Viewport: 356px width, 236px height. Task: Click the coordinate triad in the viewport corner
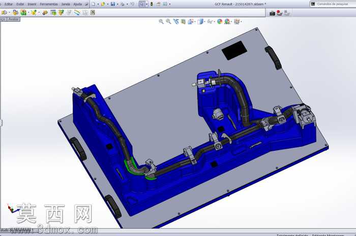click(x=13, y=209)
